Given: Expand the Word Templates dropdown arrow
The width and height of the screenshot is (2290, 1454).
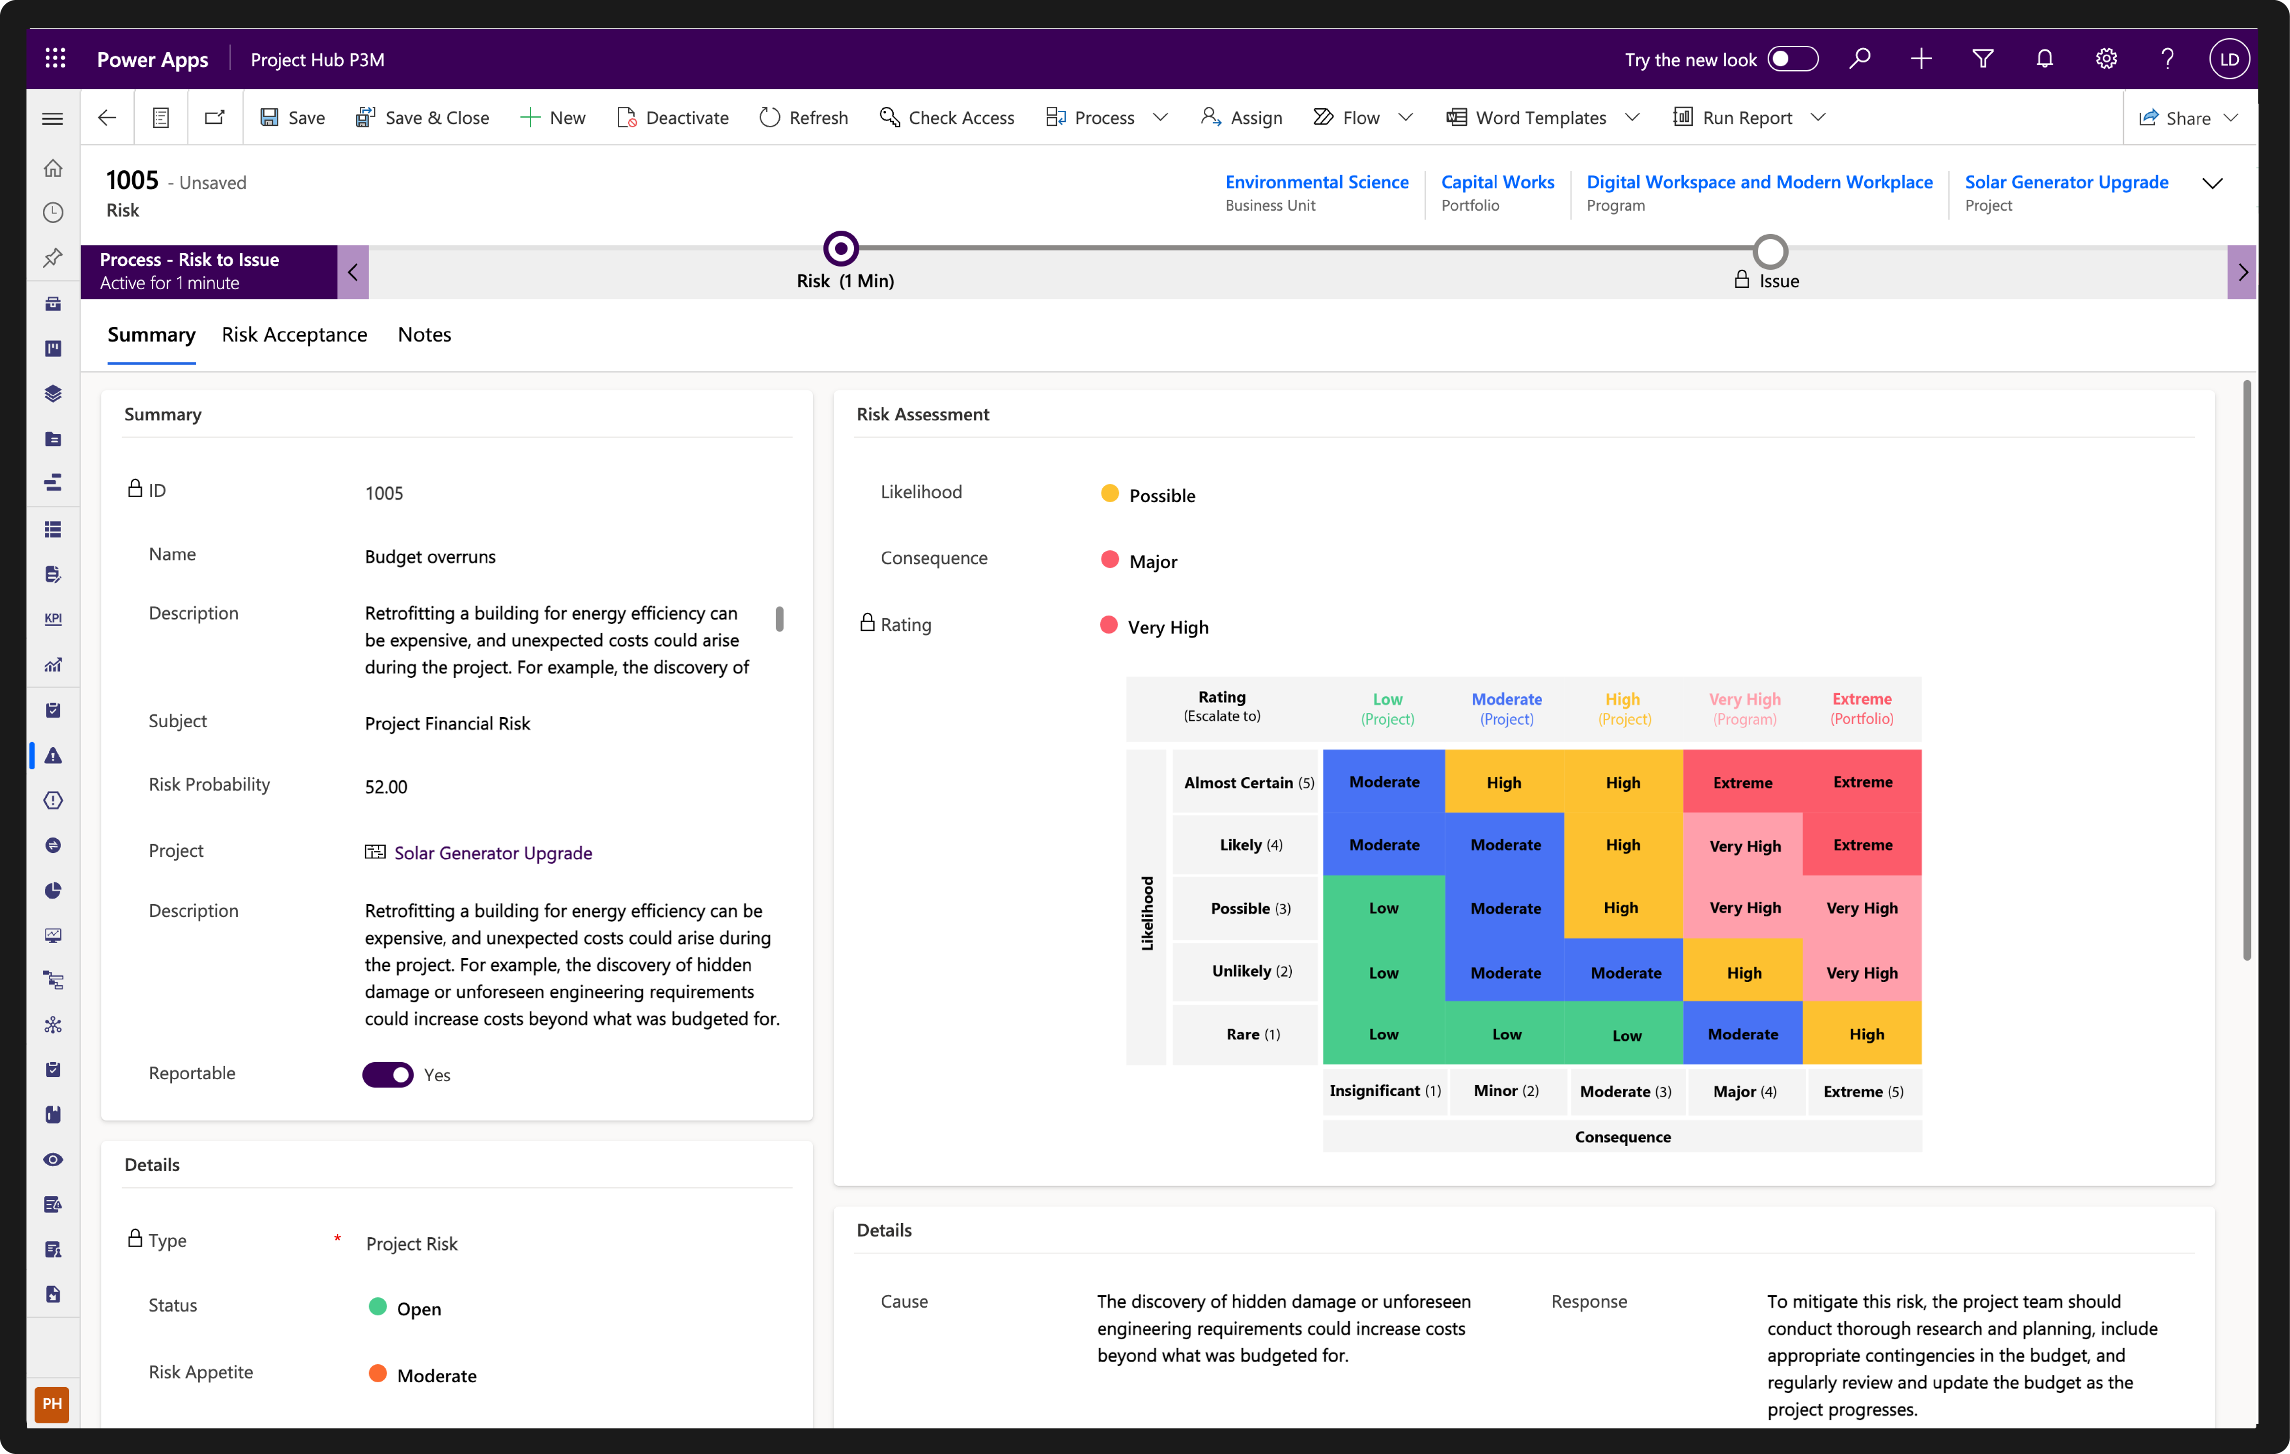Looking at the screenshot, I should click(x=1632, y=117).
